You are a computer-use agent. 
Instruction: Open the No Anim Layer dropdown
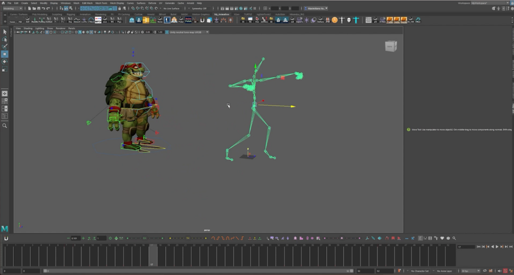coord(446,271)
